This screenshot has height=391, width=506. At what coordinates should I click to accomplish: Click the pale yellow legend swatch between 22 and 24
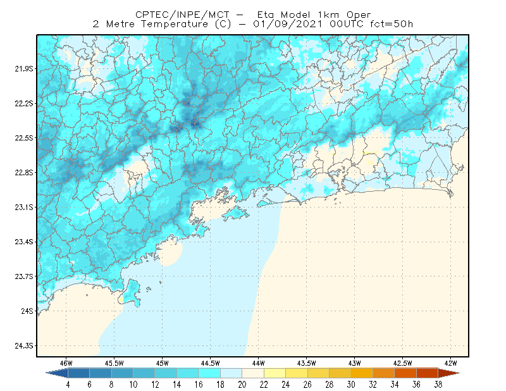click(x=275, y=373)
